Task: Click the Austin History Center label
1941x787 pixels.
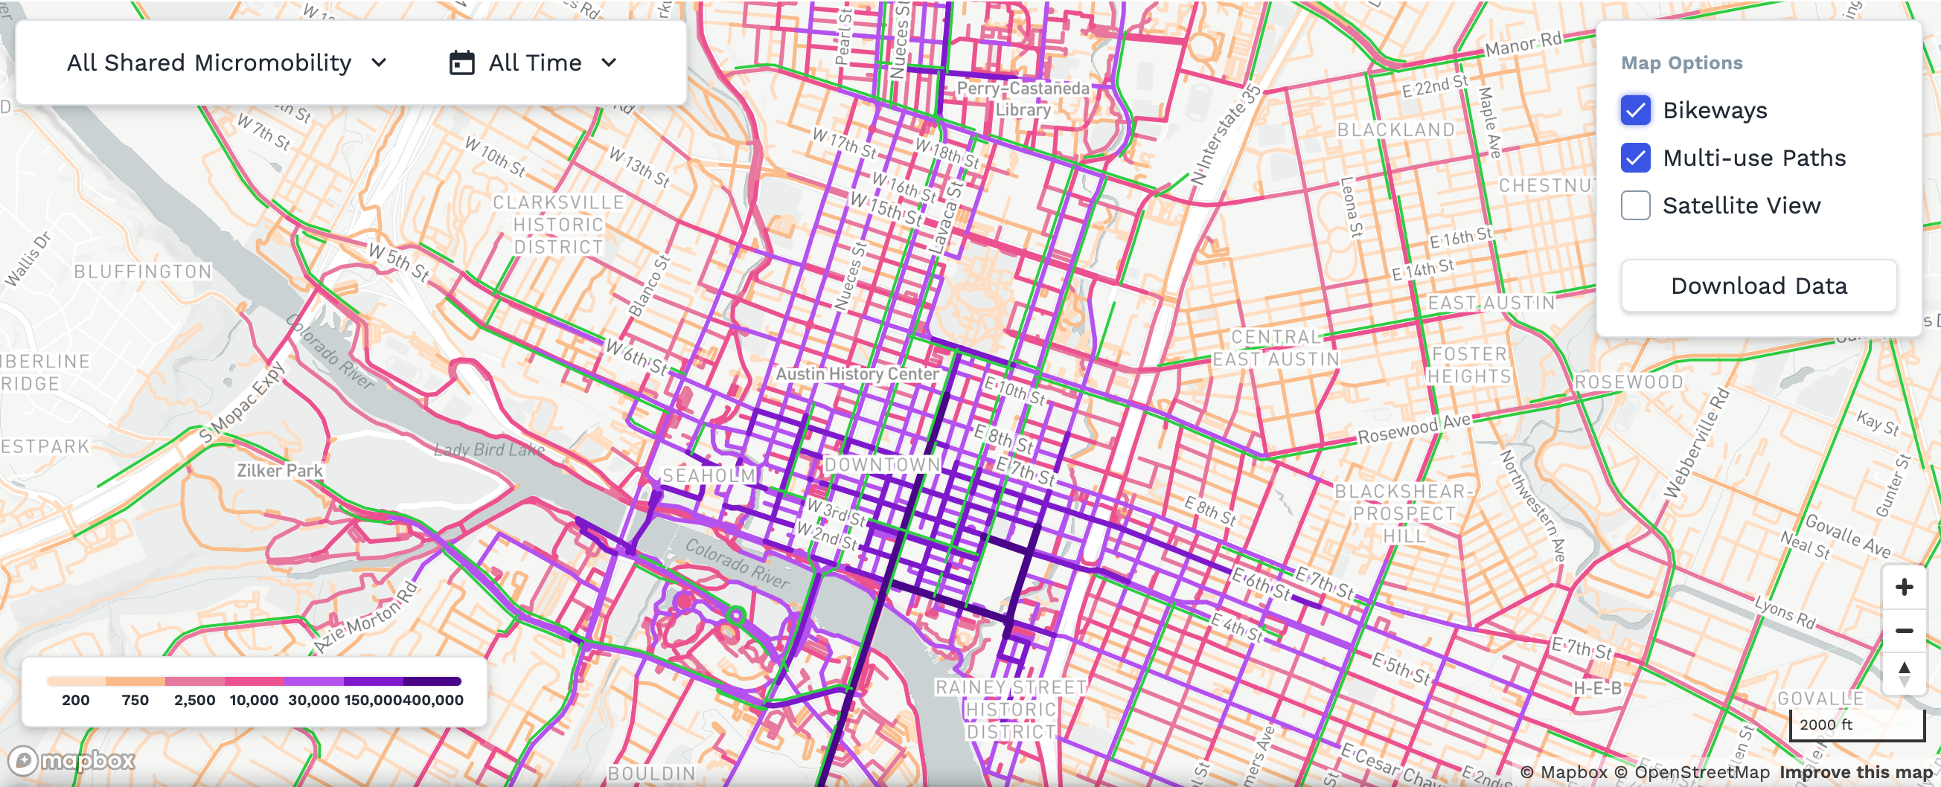Action: [857, 373]
